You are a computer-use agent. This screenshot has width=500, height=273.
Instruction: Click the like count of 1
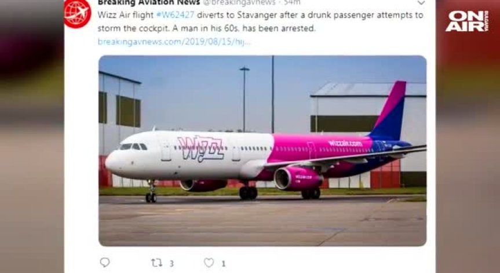click(223, 264)
